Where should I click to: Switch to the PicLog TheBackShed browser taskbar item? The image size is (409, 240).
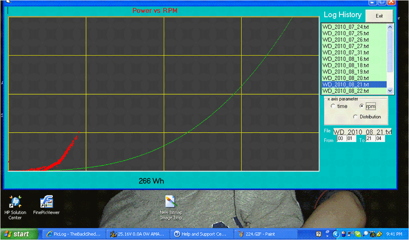pyautogui.click(x=74, y=234)
